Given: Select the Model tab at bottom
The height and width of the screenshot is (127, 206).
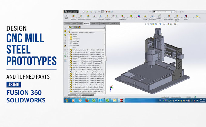Looking at the screenshot, I should (79, 95).
